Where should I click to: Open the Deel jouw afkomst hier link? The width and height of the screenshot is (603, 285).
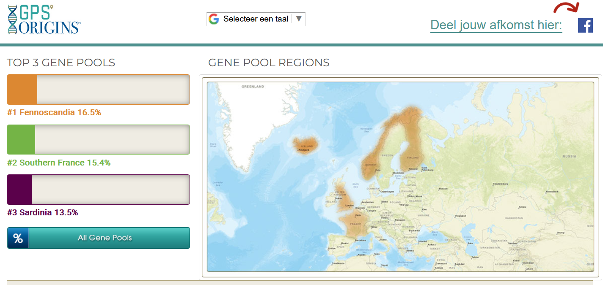click(496, 25)
